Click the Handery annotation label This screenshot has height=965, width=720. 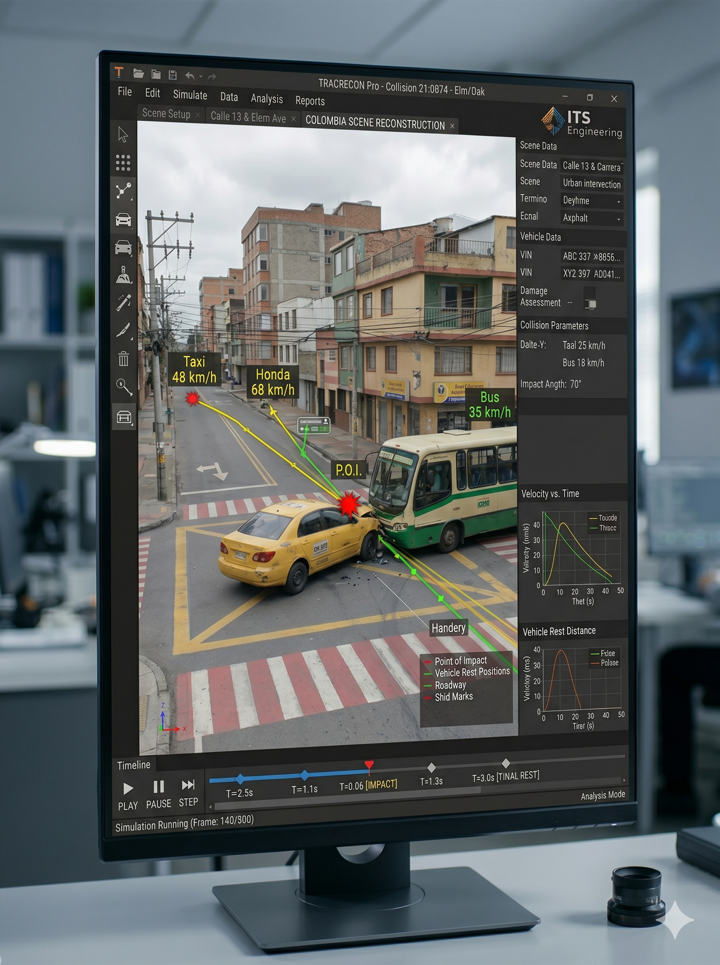[448, 628]
